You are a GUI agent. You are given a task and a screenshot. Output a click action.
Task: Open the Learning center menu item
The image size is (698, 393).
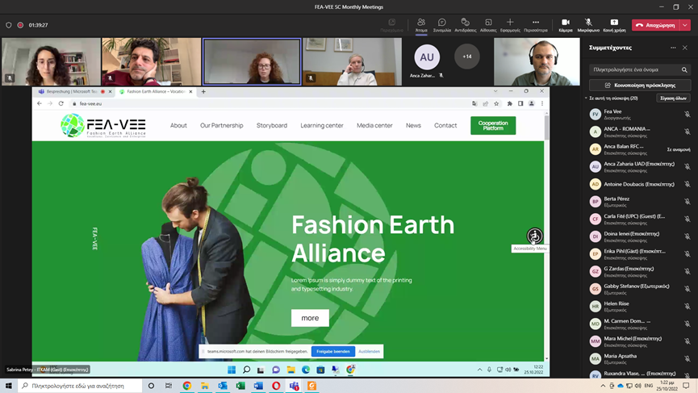point(322,126)
